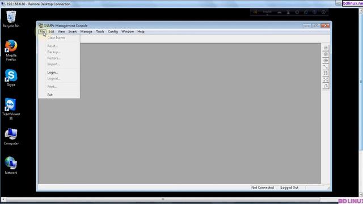
Task: Open the Skype desktop shortcut
Action: pos(11,78)
